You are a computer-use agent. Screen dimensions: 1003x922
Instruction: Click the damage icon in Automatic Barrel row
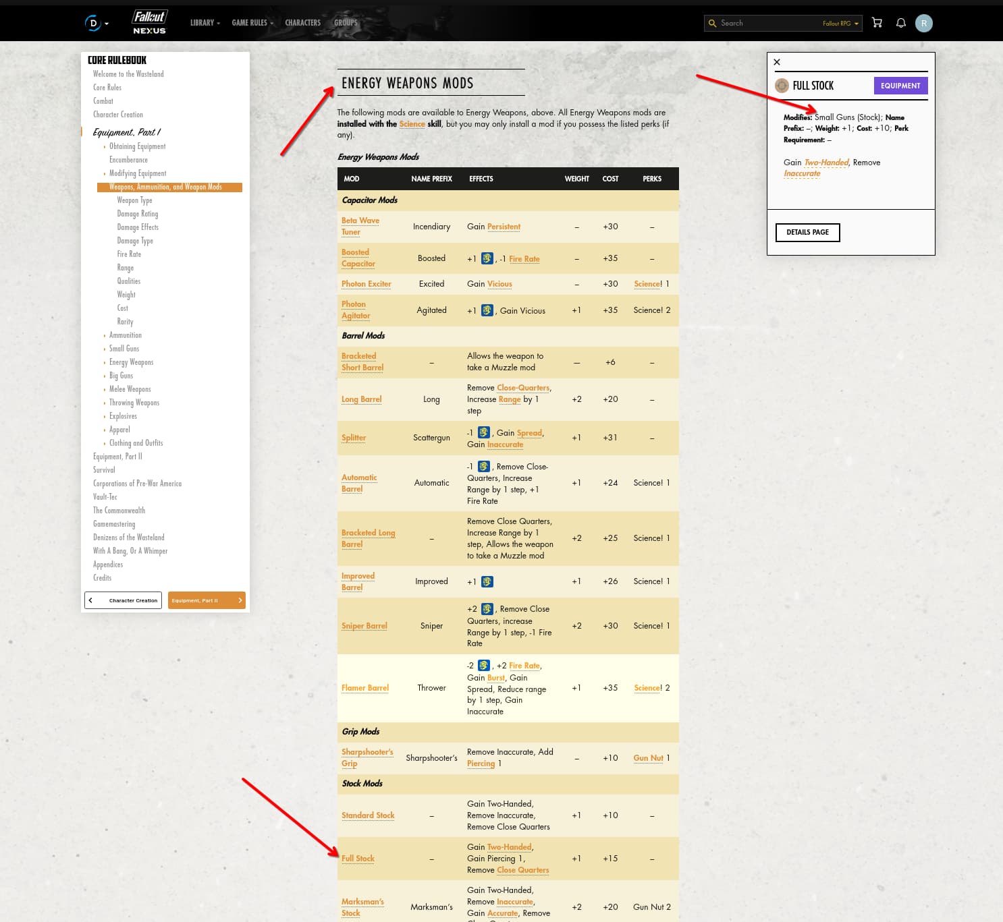(x=484, y=466)
